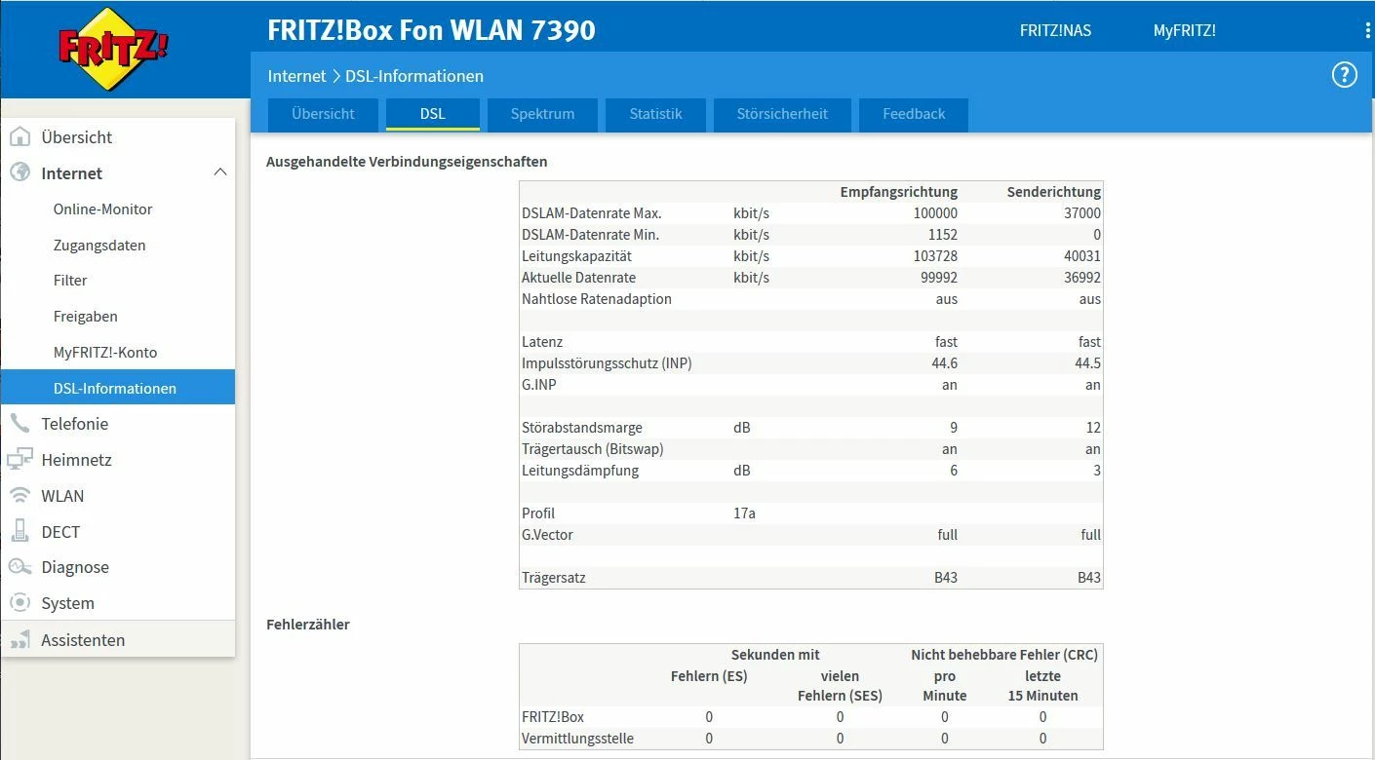
Task: Click the Heimnetz network icon
Action: click(x=20, y=459)
